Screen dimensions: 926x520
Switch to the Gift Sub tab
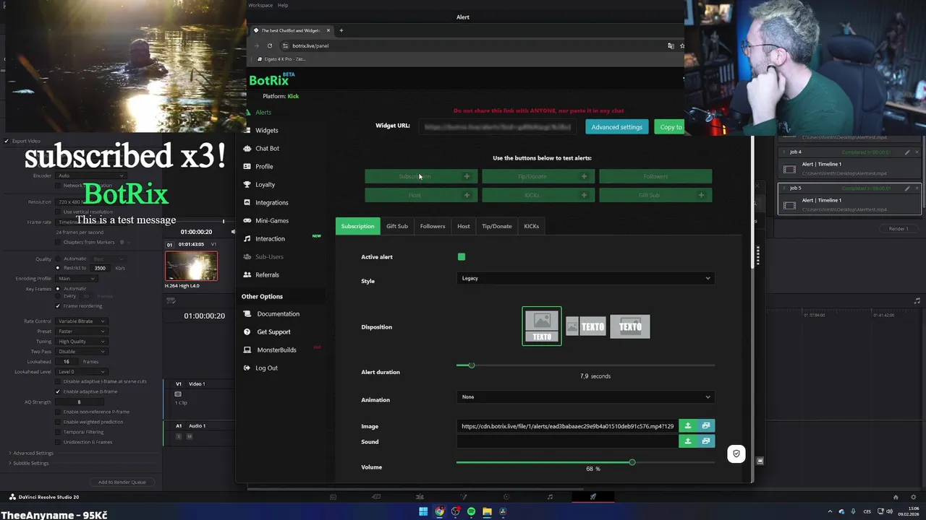[397, 226]
